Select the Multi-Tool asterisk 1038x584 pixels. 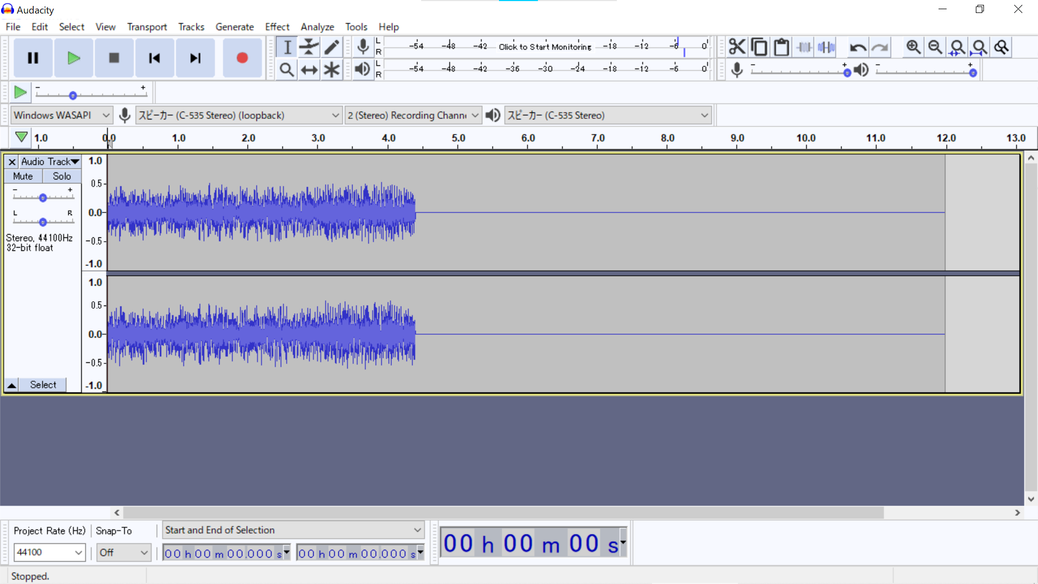[331, 70]
